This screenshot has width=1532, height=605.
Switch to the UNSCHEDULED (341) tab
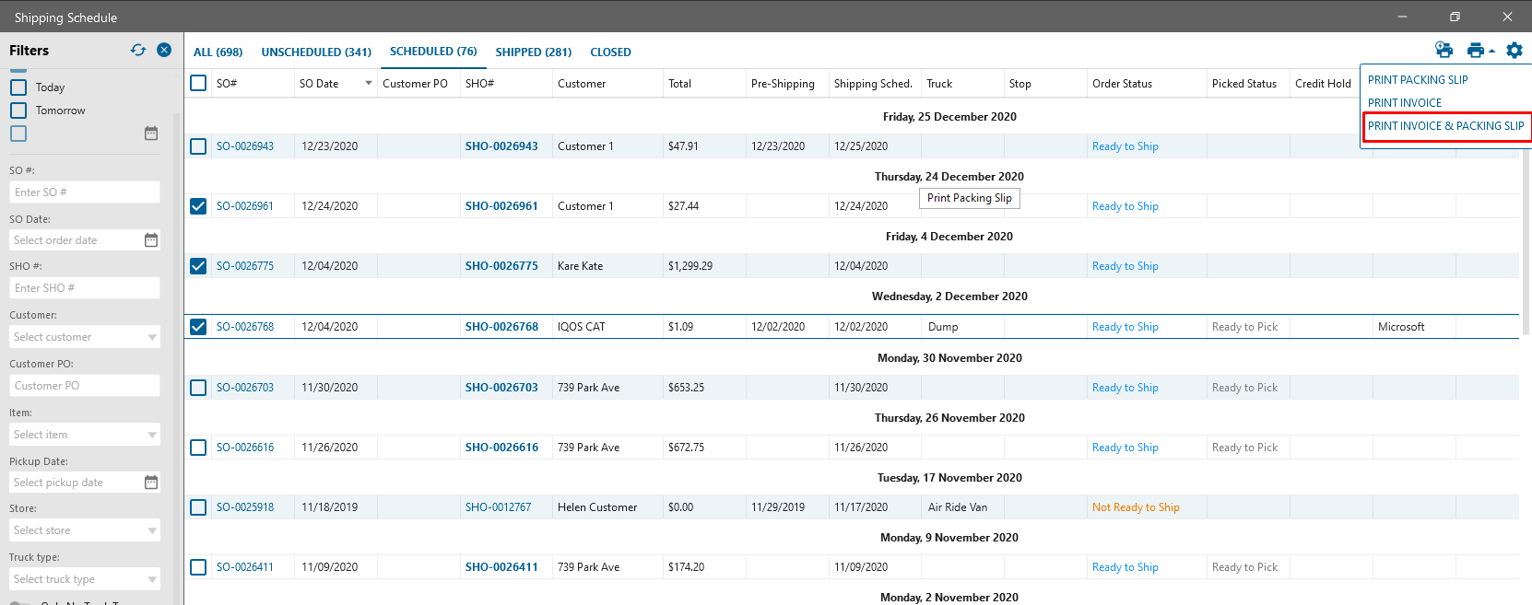point(316,52)
